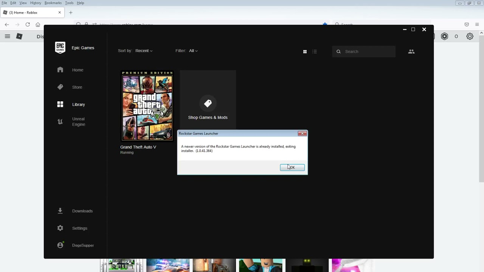Image resolution: width=484 pixels, height=272 pixels.
Task: Expand the Sort by Recent dropdown
Action: (x=144, y=51)
